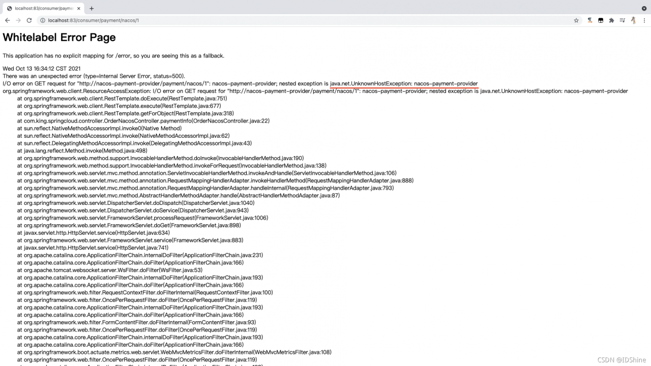The image size is (651, 366).
Task: Click the DispatcherServlet.doService stack line
Action: [x=133, y=210]
